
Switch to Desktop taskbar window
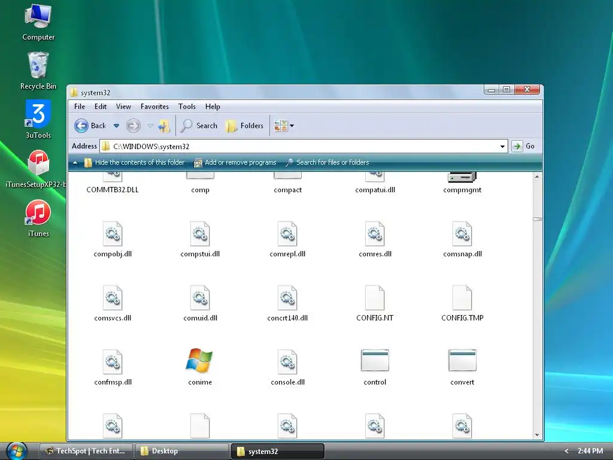182,451
